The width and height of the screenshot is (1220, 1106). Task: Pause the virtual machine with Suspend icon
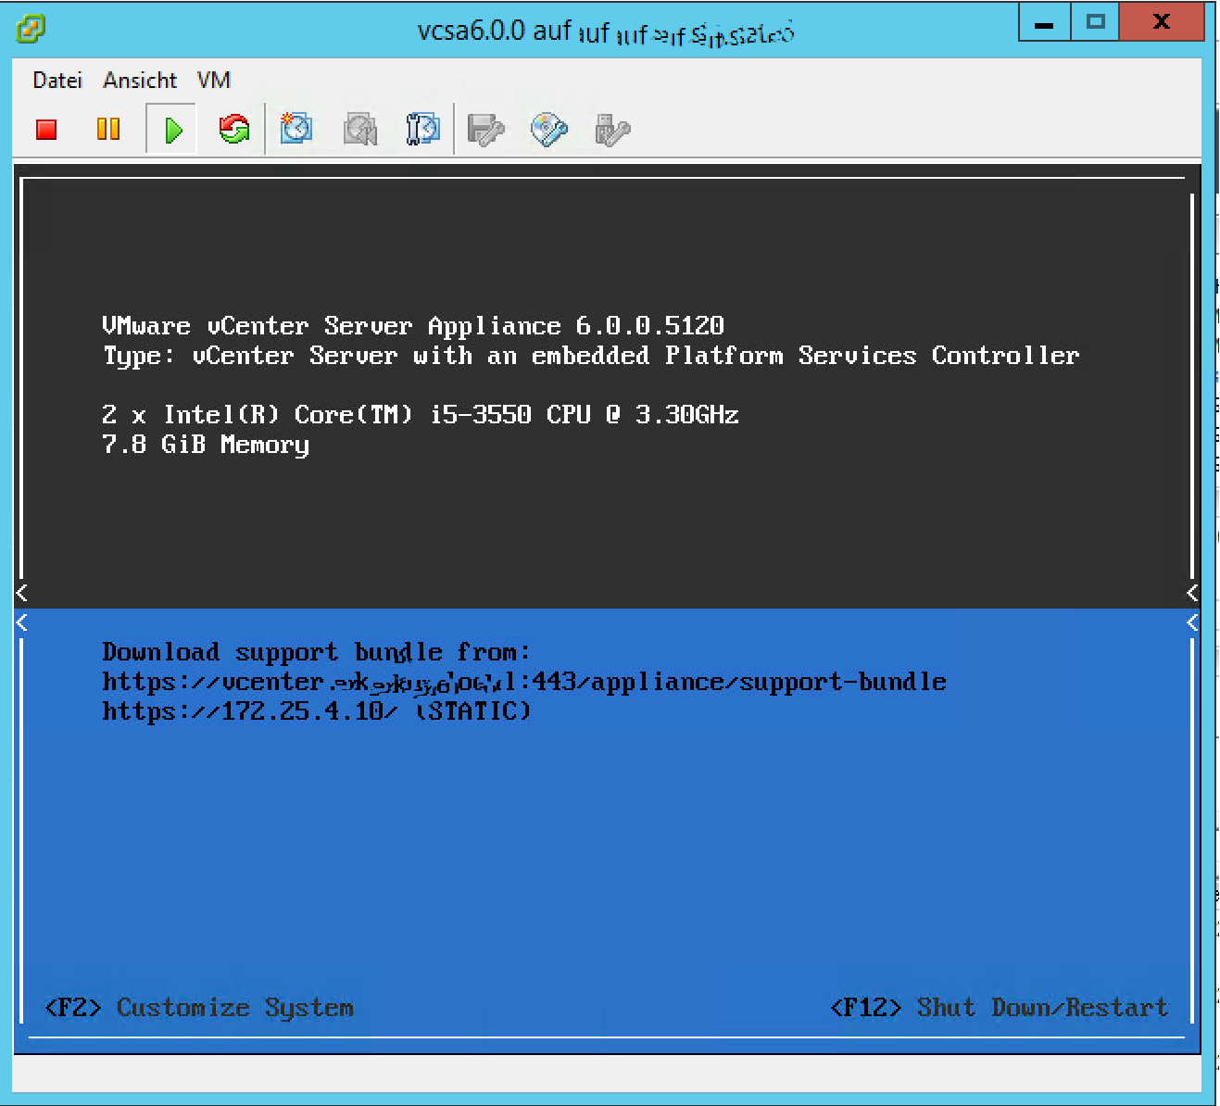(x=108, y=129)
